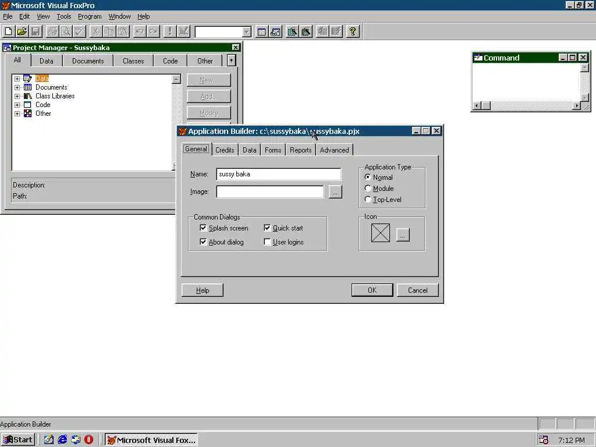Screen dimensions: 596x447
Task: Toggle the Quick start checkbox
Action: click(x=267, y=228)
